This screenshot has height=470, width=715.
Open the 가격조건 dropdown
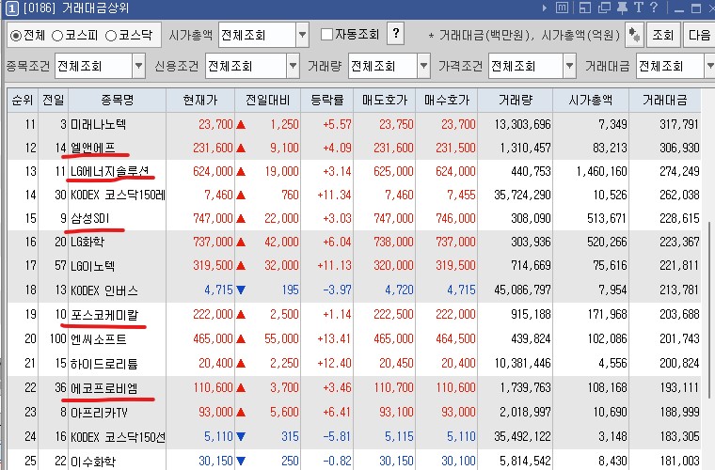569,67
